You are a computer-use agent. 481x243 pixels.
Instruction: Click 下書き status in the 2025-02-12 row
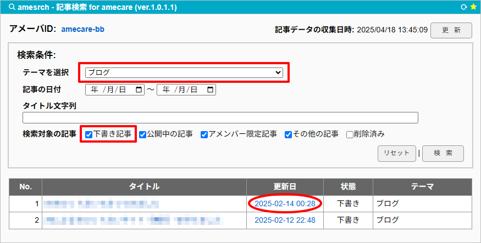pyautogui.click(x=348, y=220)
